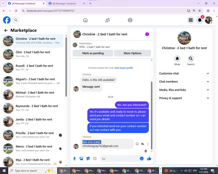Viewport: 218px width, 174px height.
Task: Open the Clint - 2 bed 1 bath chat
Action: [x=33, y=54]
